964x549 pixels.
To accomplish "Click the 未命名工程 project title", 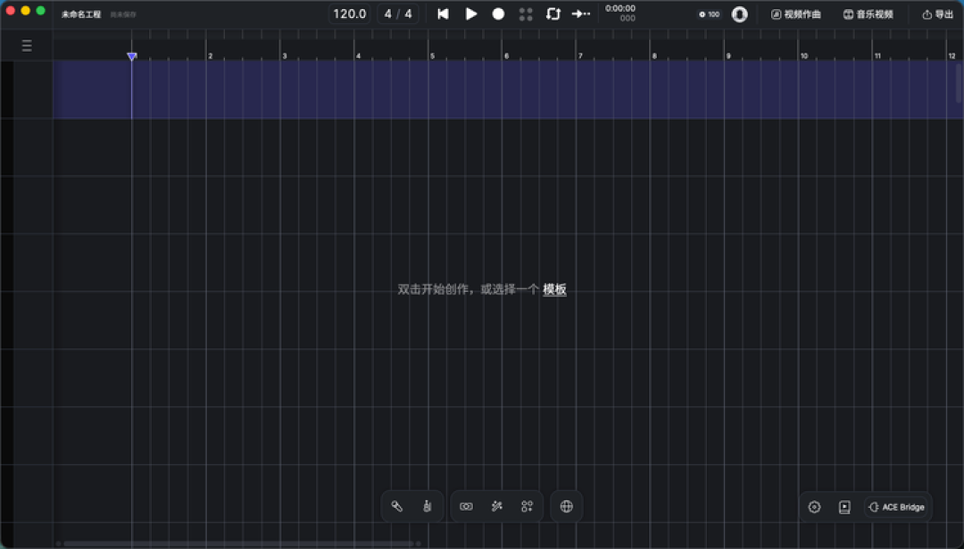I will [x=81, y=14].
